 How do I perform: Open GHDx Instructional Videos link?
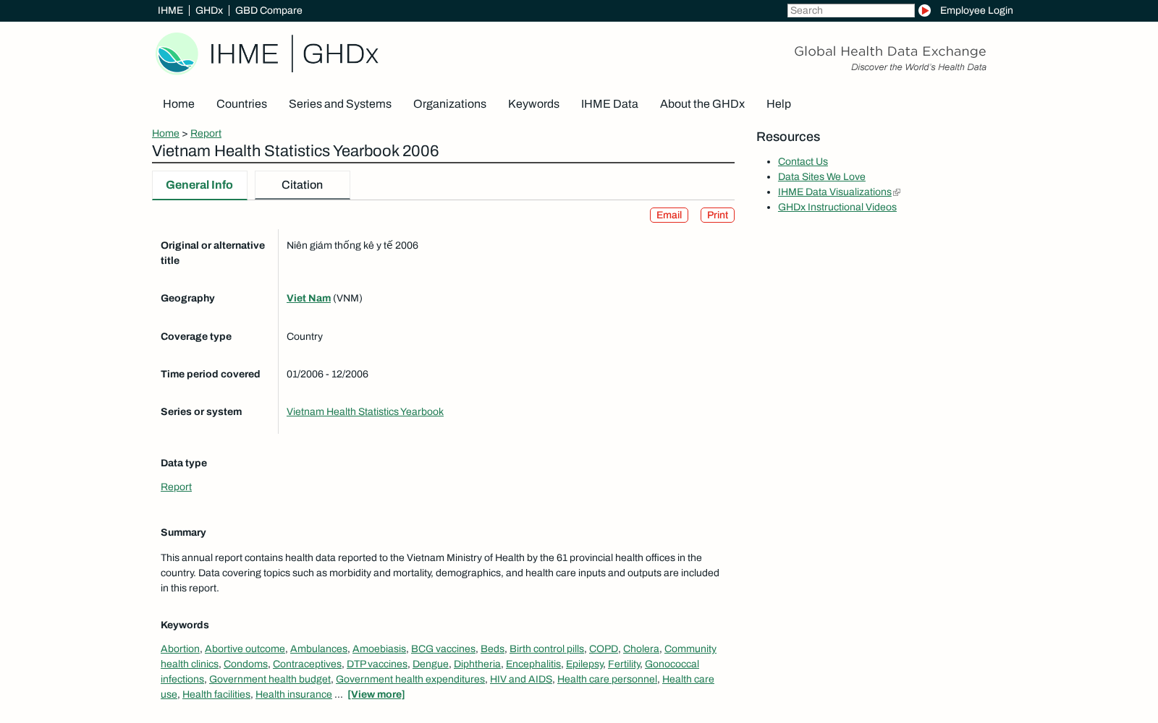click(837, 208)
